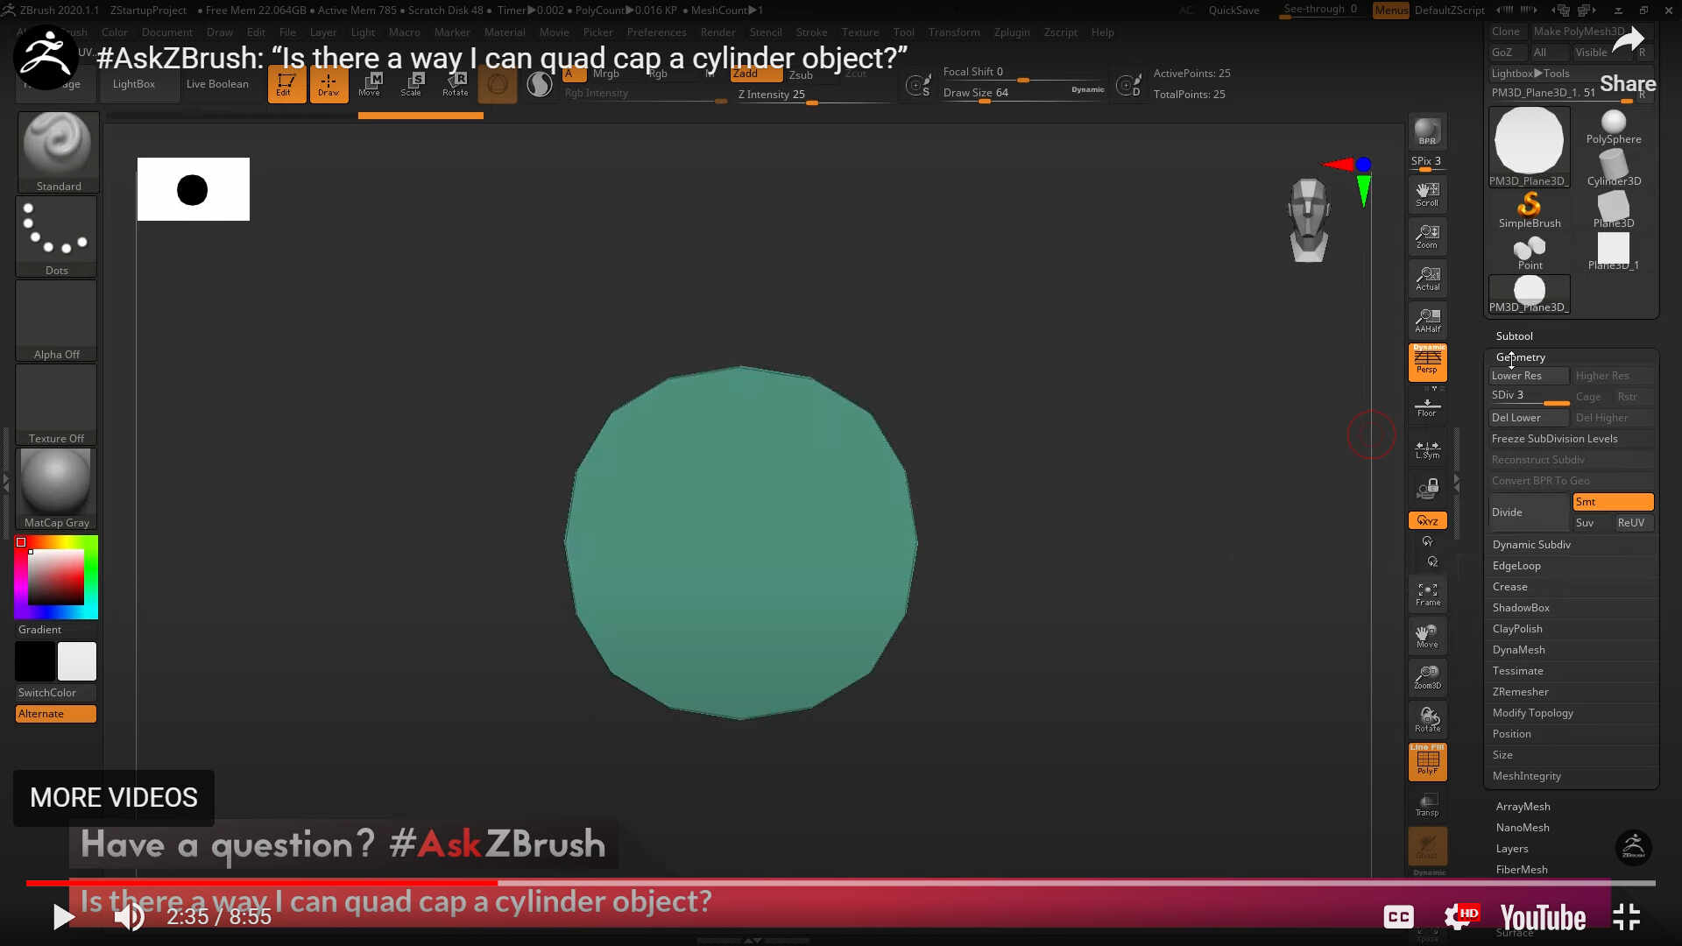This screenshot has height=946, width=1682.
Task: Open the Zplugin menu
Action: tap(1012, 32)
